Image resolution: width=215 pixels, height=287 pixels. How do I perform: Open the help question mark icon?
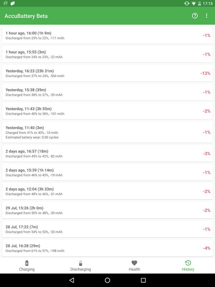pyautogui.click(x=195, y=16)
